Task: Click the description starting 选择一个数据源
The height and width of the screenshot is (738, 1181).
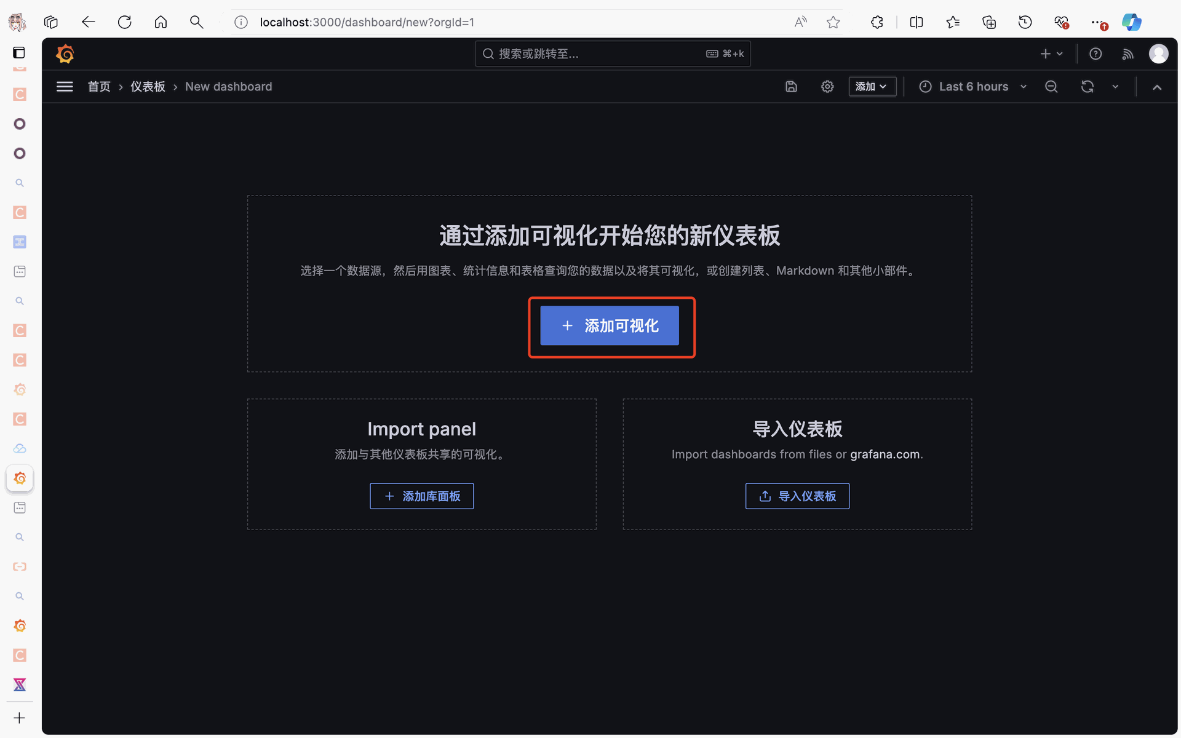Action: [x=610, y=271]
